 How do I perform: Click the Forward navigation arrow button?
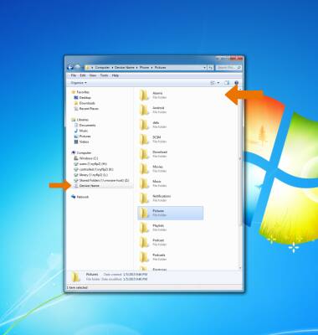pyautogui.click(x=78, y=67)
